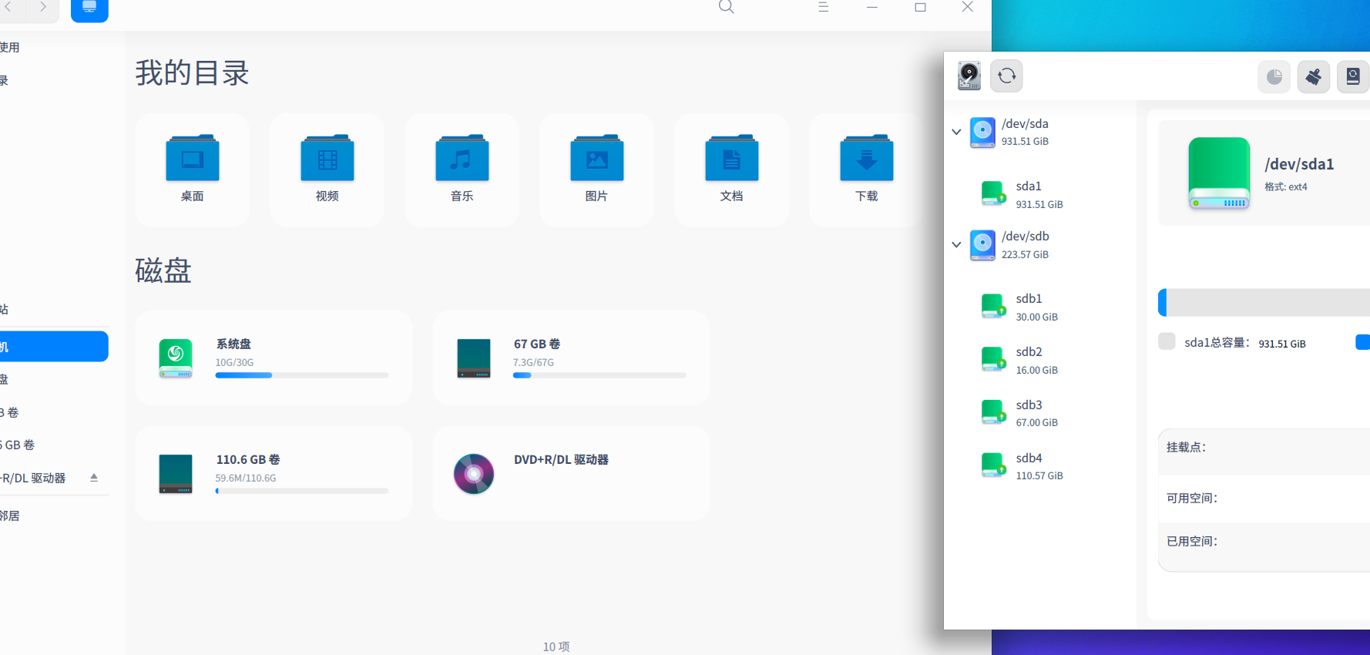Select the highlighted computer sidebar item
Viewport: 1370px width, 655px height.
coord(54,346)
